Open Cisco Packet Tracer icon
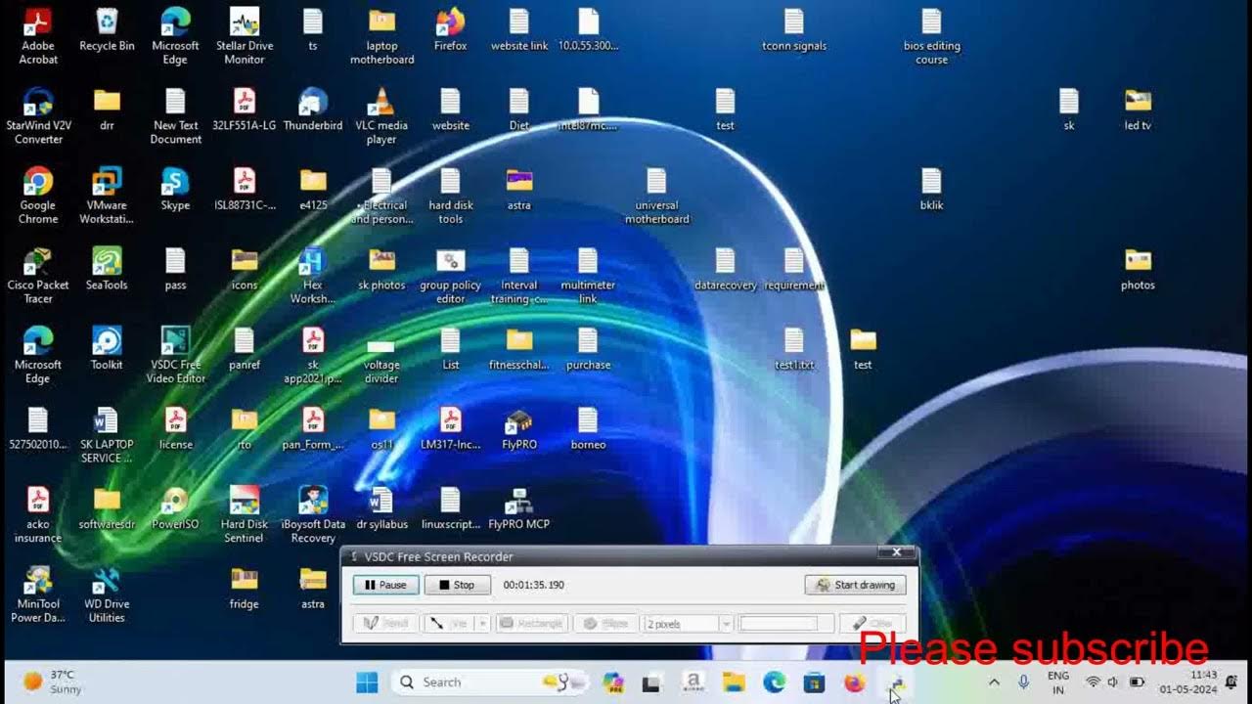1252x704 pixels. (x=38, y=275)
